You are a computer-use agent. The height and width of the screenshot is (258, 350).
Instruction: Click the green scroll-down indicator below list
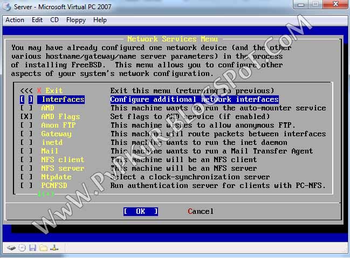tap(46, 194)
